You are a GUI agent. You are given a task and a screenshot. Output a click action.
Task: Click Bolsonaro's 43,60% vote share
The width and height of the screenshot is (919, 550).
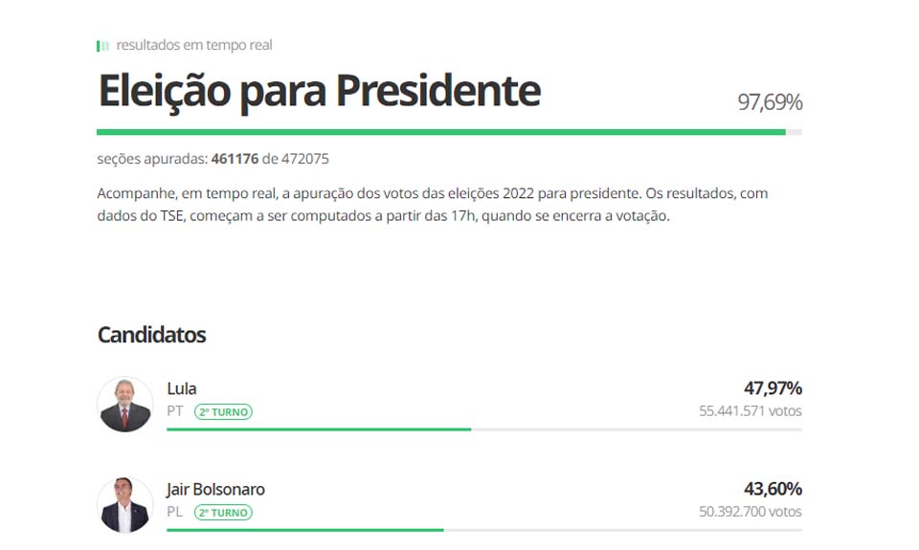[x=773, y=490]
